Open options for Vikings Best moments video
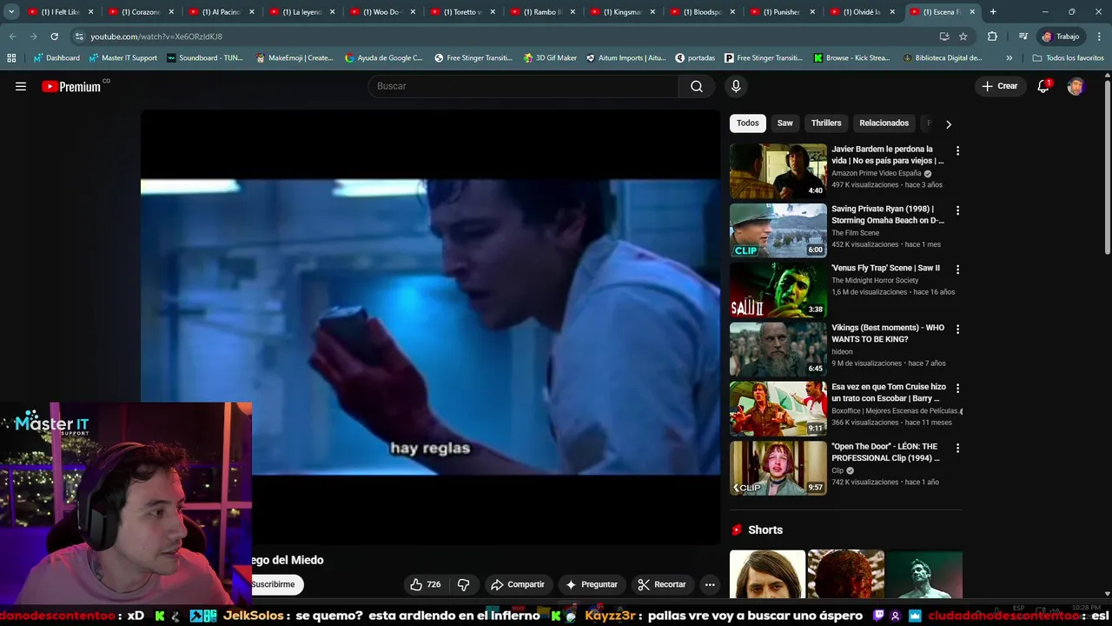This screenshot has width=1112, height=626. pos(957,330)
